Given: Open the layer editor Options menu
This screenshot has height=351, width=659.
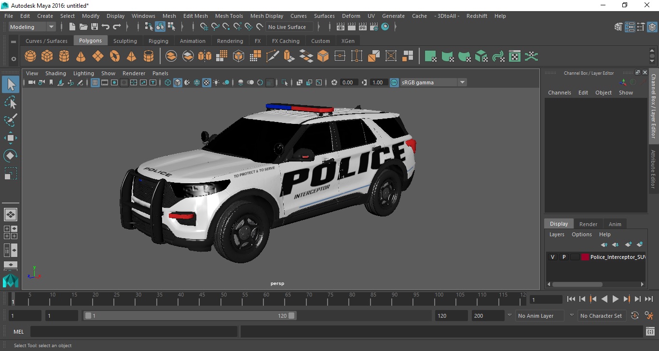Looking at the screenshot, I should click(x=581, y=234).
